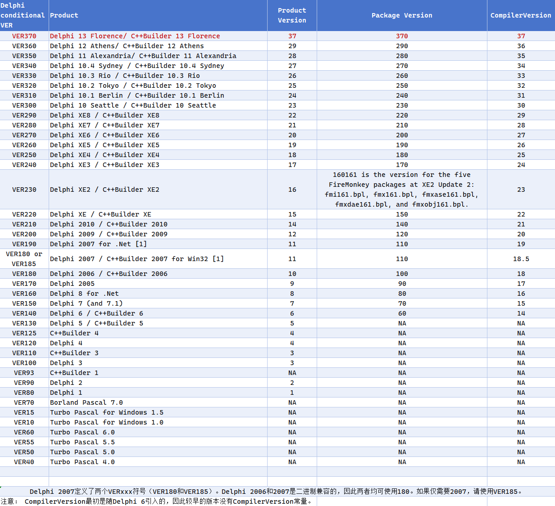The image size is (555, 506).
Task: Click CompilerVersion 18.5 cell
Action: coord(521,259)
